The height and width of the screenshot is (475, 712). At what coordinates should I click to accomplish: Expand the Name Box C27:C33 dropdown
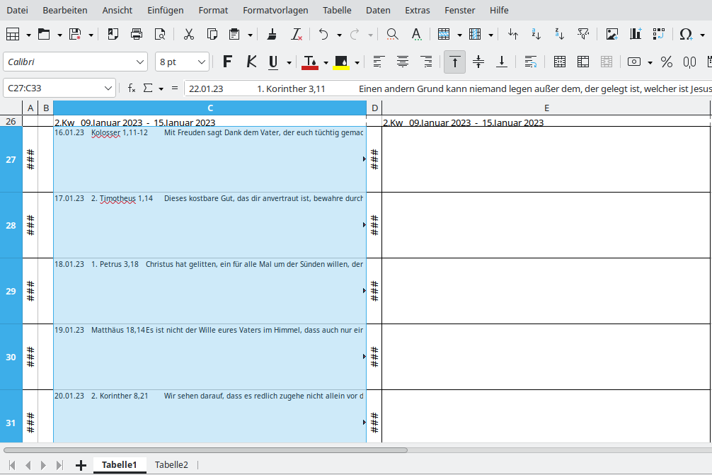(108, 88)
